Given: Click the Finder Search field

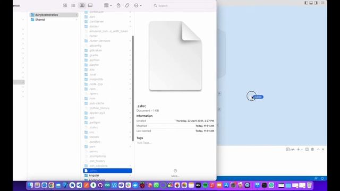Looking at the screenshot, I should click(183, 6).
